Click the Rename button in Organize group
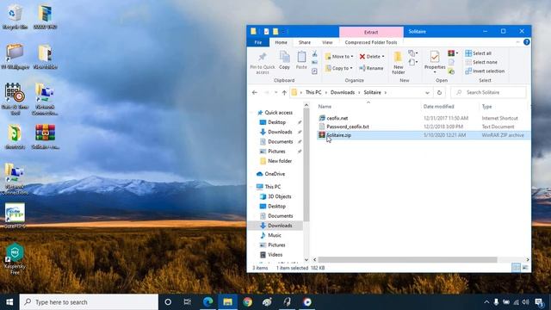 click(x=371, y=68)
